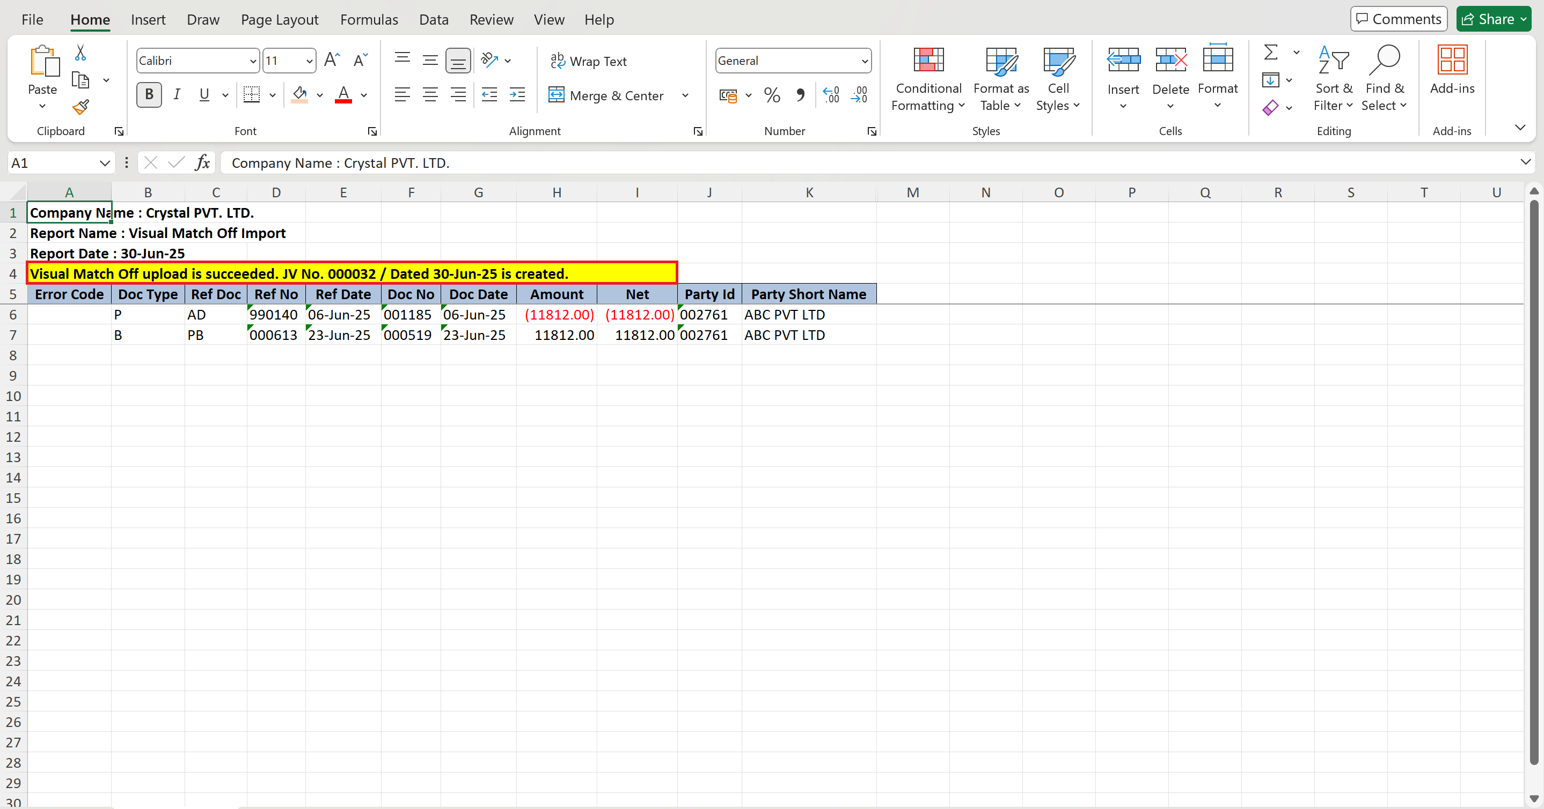Click the Percent Style icon
The height and width of the screenshot is (809, 1544).
(x=772, y=95)
